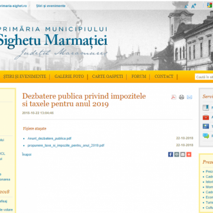The height and width of the screenshot is (213, 213).
Task: Click the date next to Anunt_dezbatere_publica.pdf
Action: (x=185, y=138)
